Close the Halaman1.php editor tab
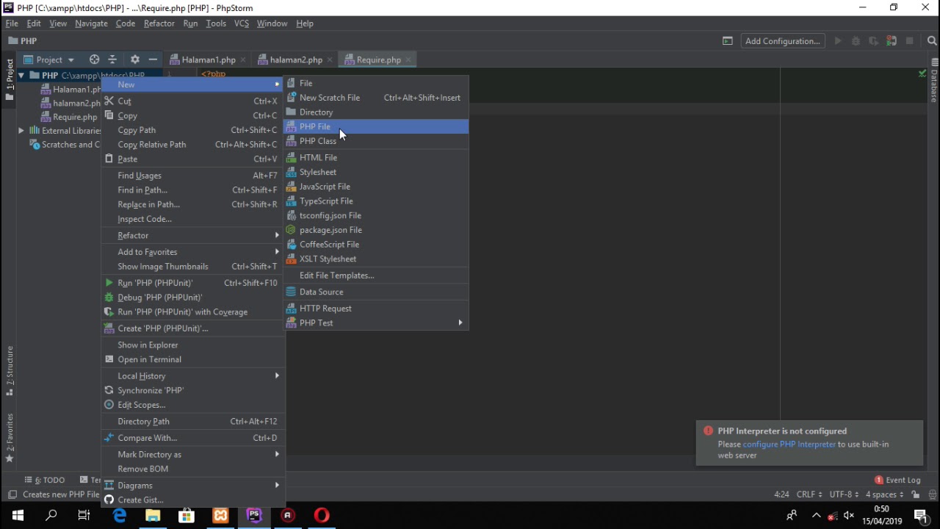 [x=243, y=60]
